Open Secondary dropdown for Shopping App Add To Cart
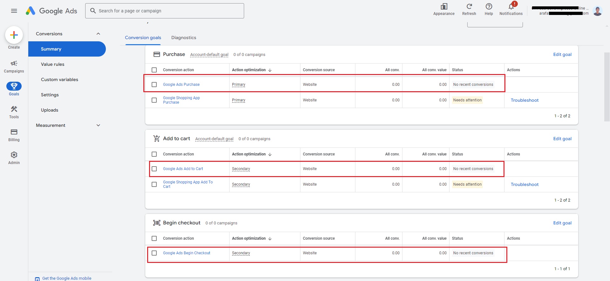This screenshot has width=610, height=281. click(x=241, y=184)
